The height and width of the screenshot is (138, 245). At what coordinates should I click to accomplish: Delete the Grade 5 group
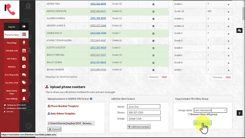pos(228,56)
